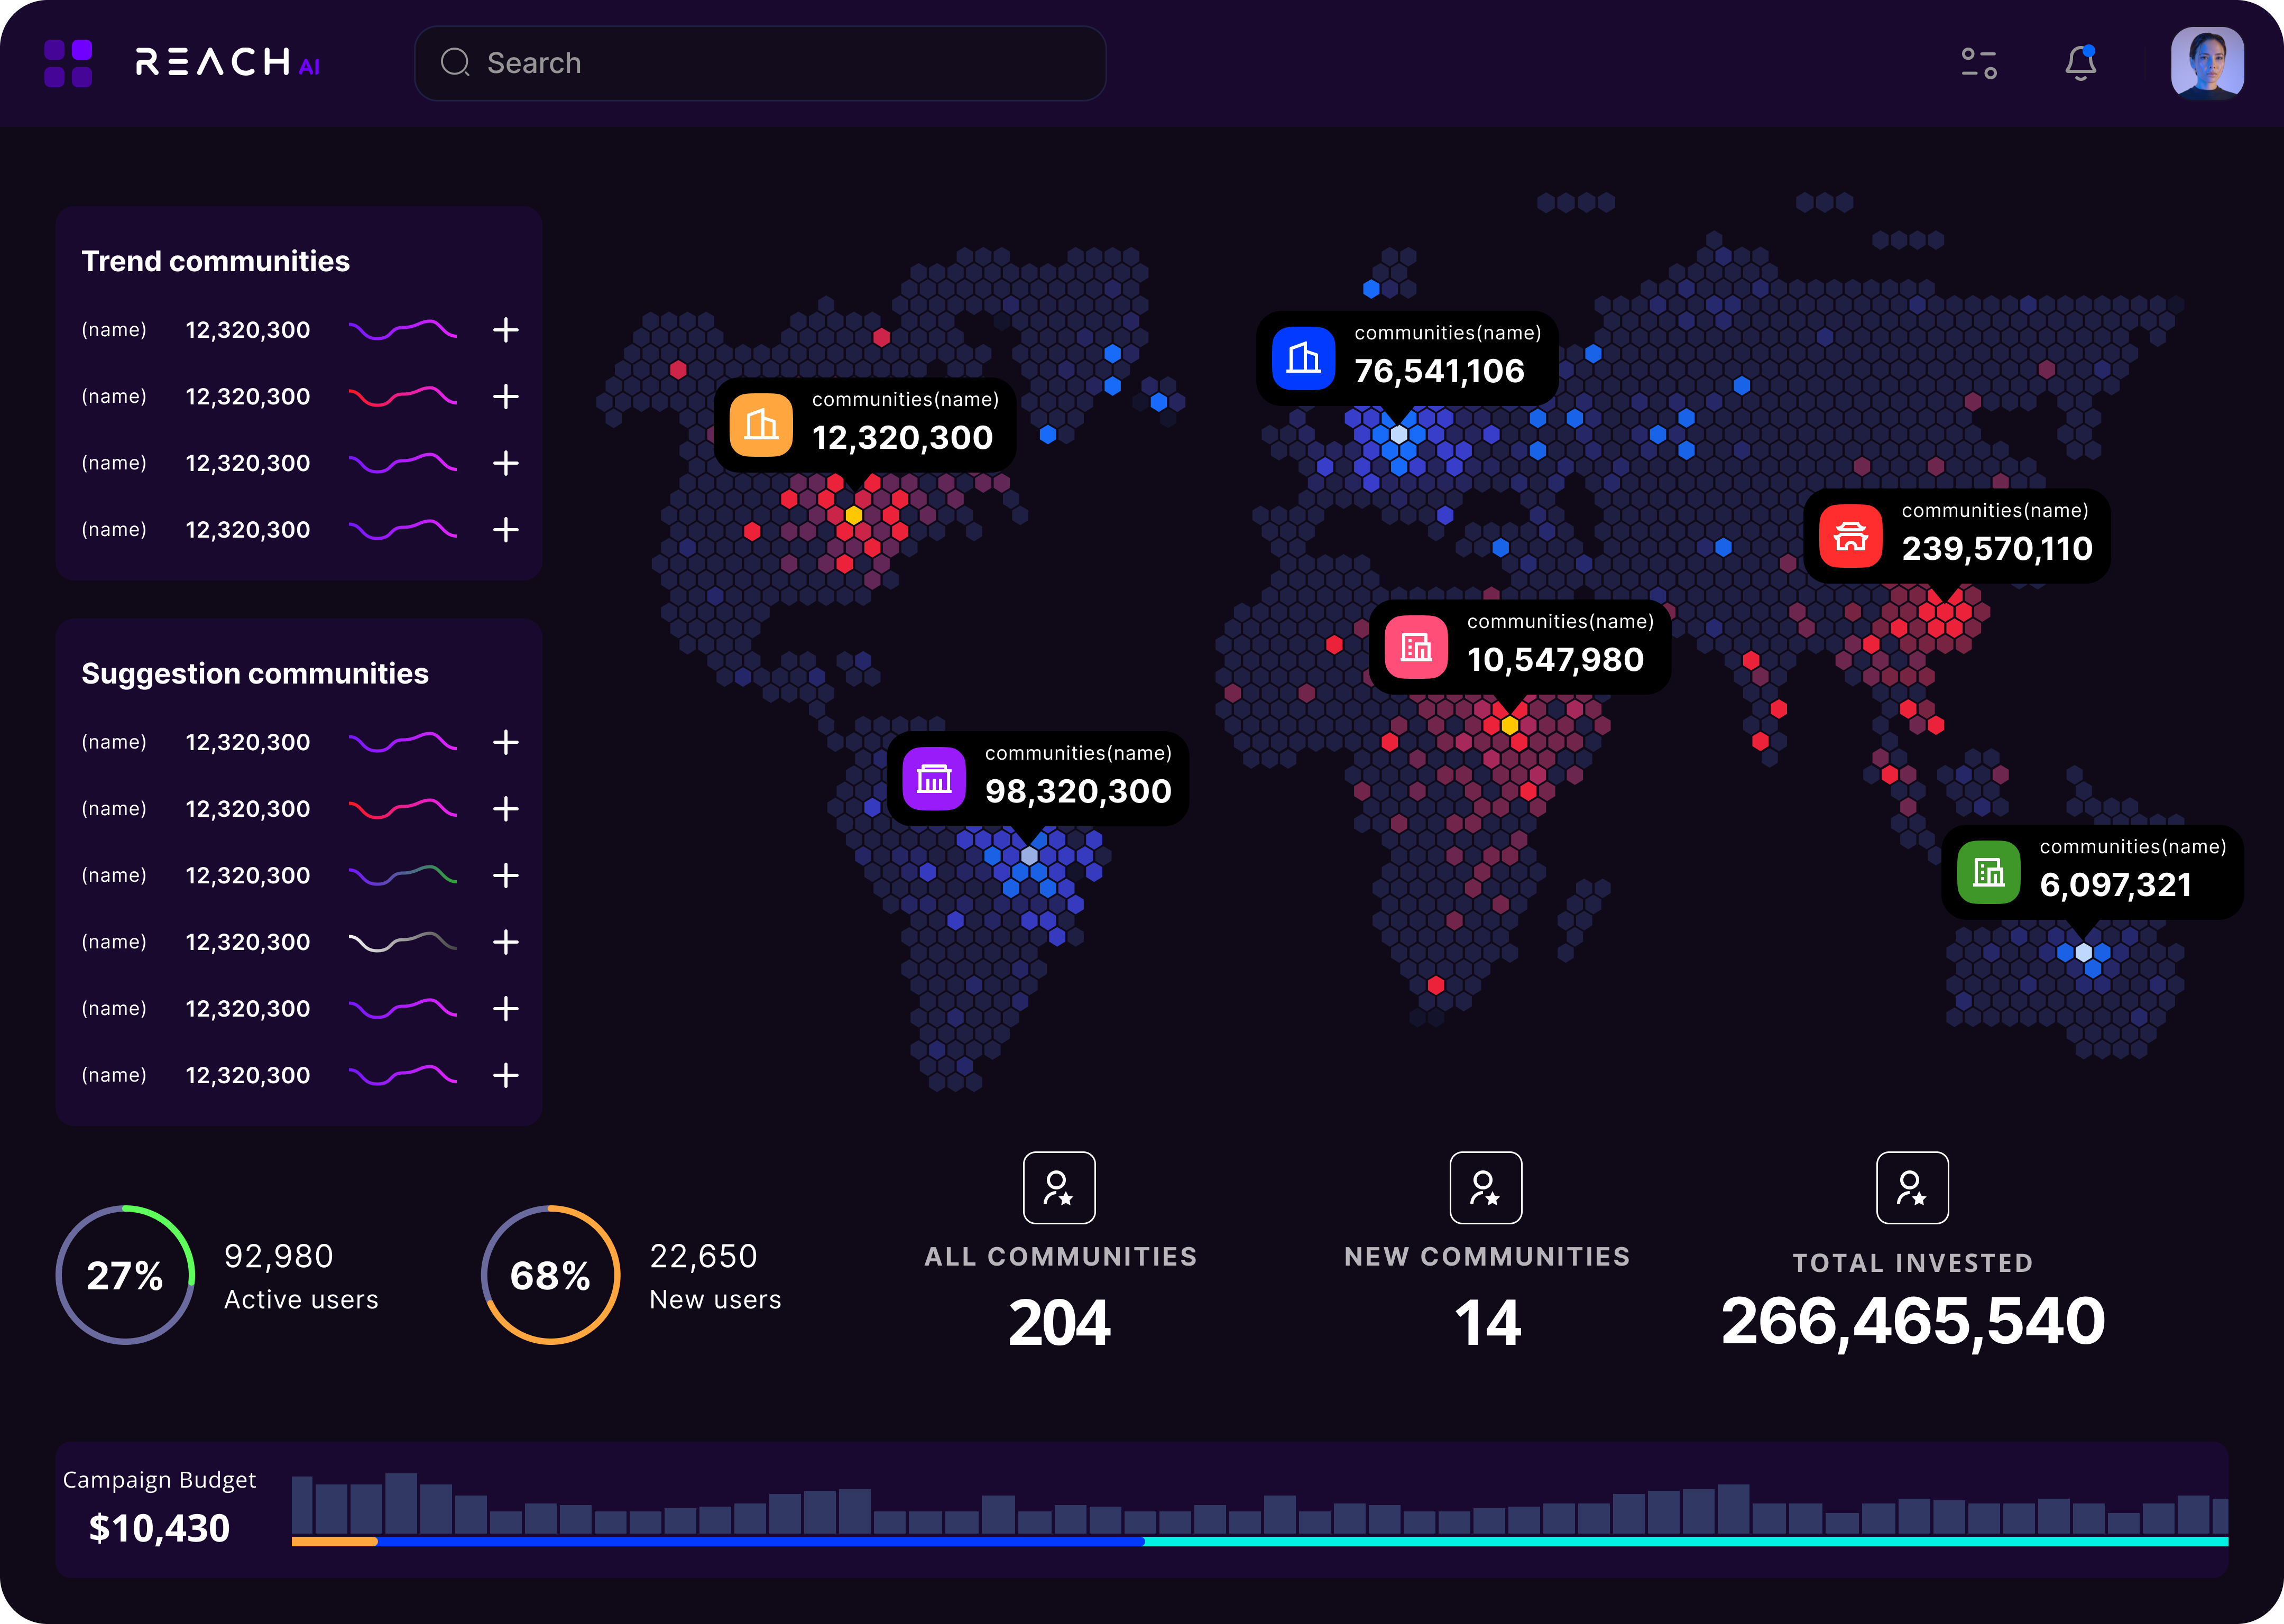Click the Total Invested person-star icon
The height and width of the screenshot is (1624, 2284).
point(1912,1188)
